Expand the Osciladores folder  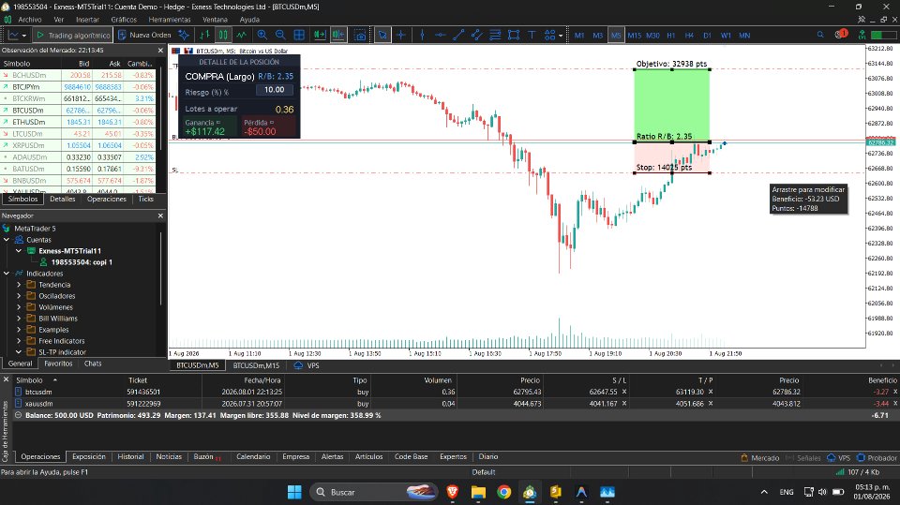[19, 296]
